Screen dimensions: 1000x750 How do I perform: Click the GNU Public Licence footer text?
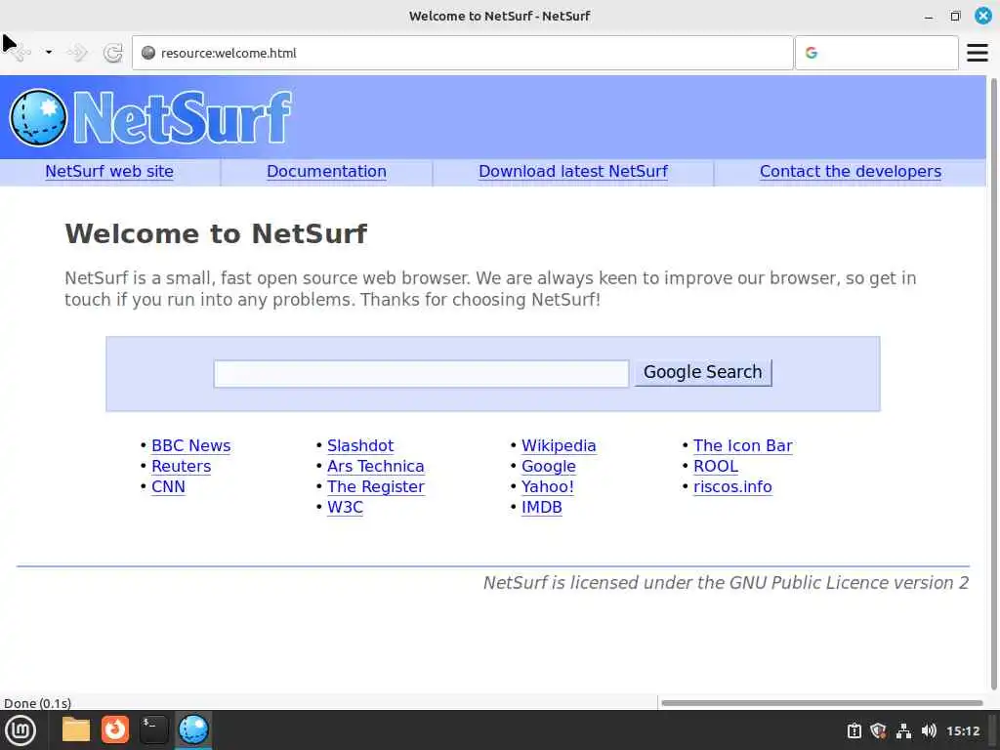726,583
